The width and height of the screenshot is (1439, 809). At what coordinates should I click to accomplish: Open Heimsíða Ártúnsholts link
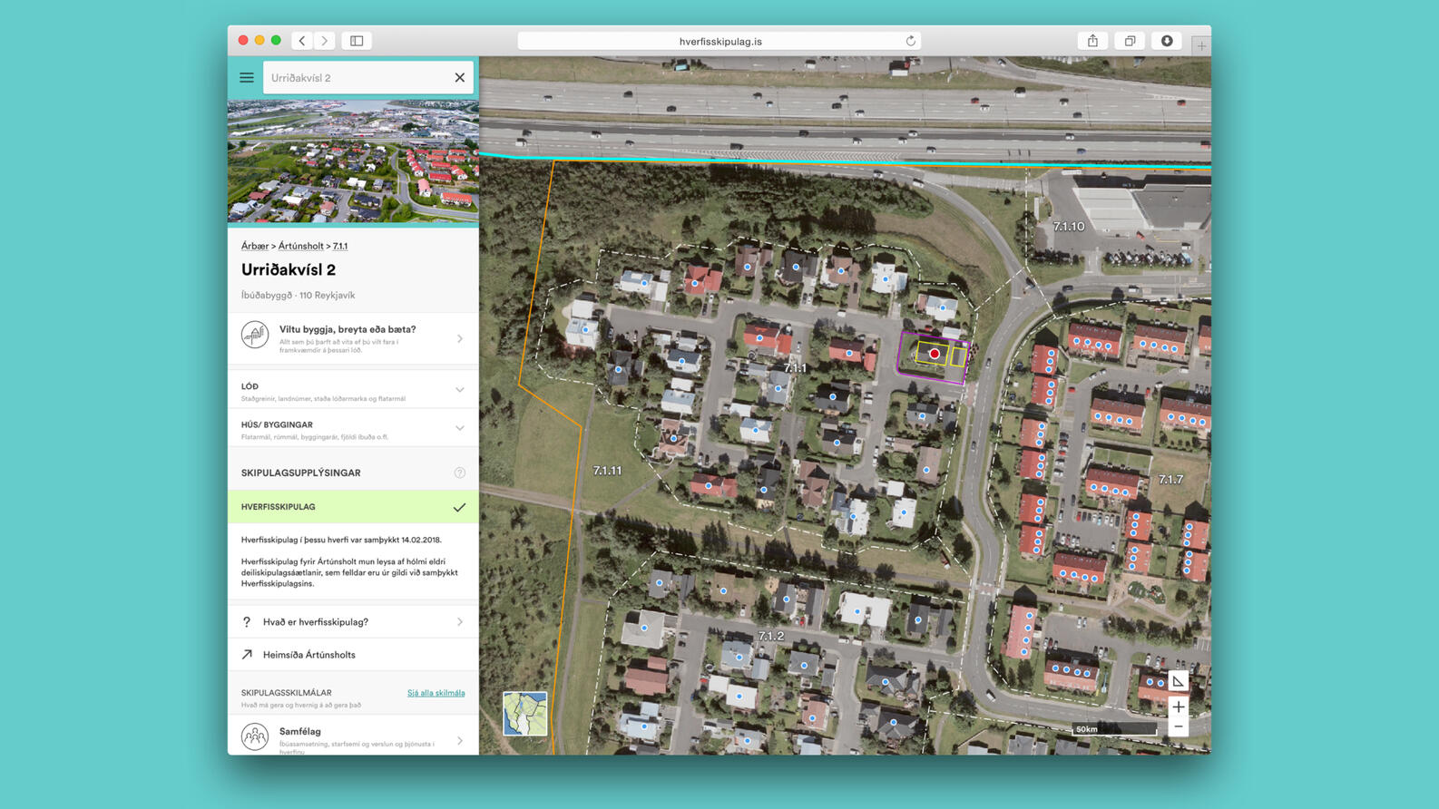click(x=353, y=655)
